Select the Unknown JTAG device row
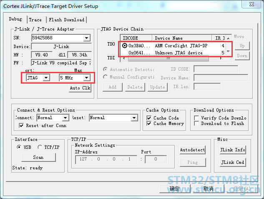Screen dimensions: 264x199 pyautogui.click(x=175, y=53)
